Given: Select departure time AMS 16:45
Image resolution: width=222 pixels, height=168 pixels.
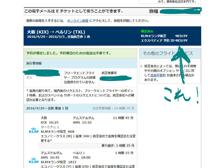Looking at the screenshot, I should [x=50, y=158].
